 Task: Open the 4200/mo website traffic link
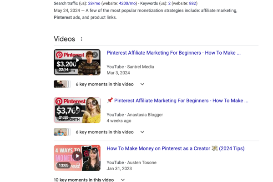point(127,3)
